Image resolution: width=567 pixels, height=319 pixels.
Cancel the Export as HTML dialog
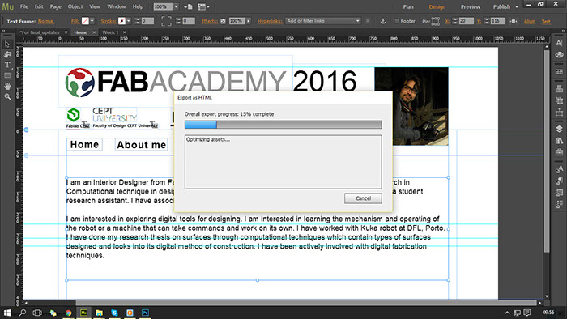point(363,198)
